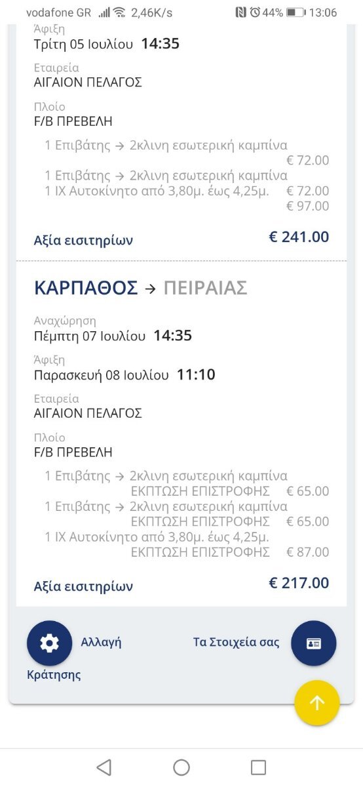Image resolution: width=363 pixels, height=787 pixels.
Task: Select the Τα Στοιχεία σας label
Action: pyautogui.click(x=236, y=642)
